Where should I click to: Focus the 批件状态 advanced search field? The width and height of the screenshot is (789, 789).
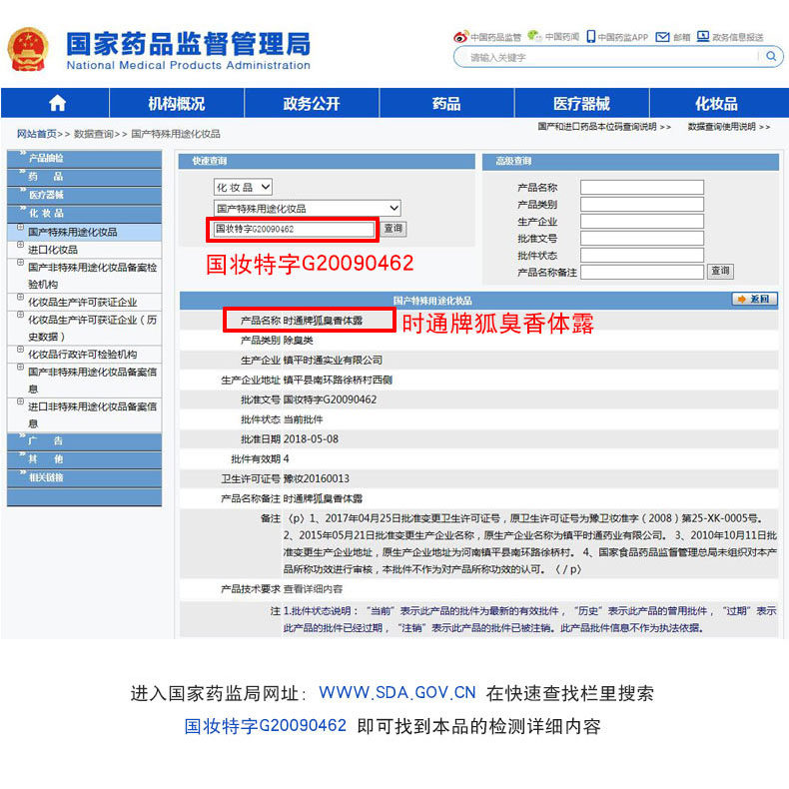(641, 255)
